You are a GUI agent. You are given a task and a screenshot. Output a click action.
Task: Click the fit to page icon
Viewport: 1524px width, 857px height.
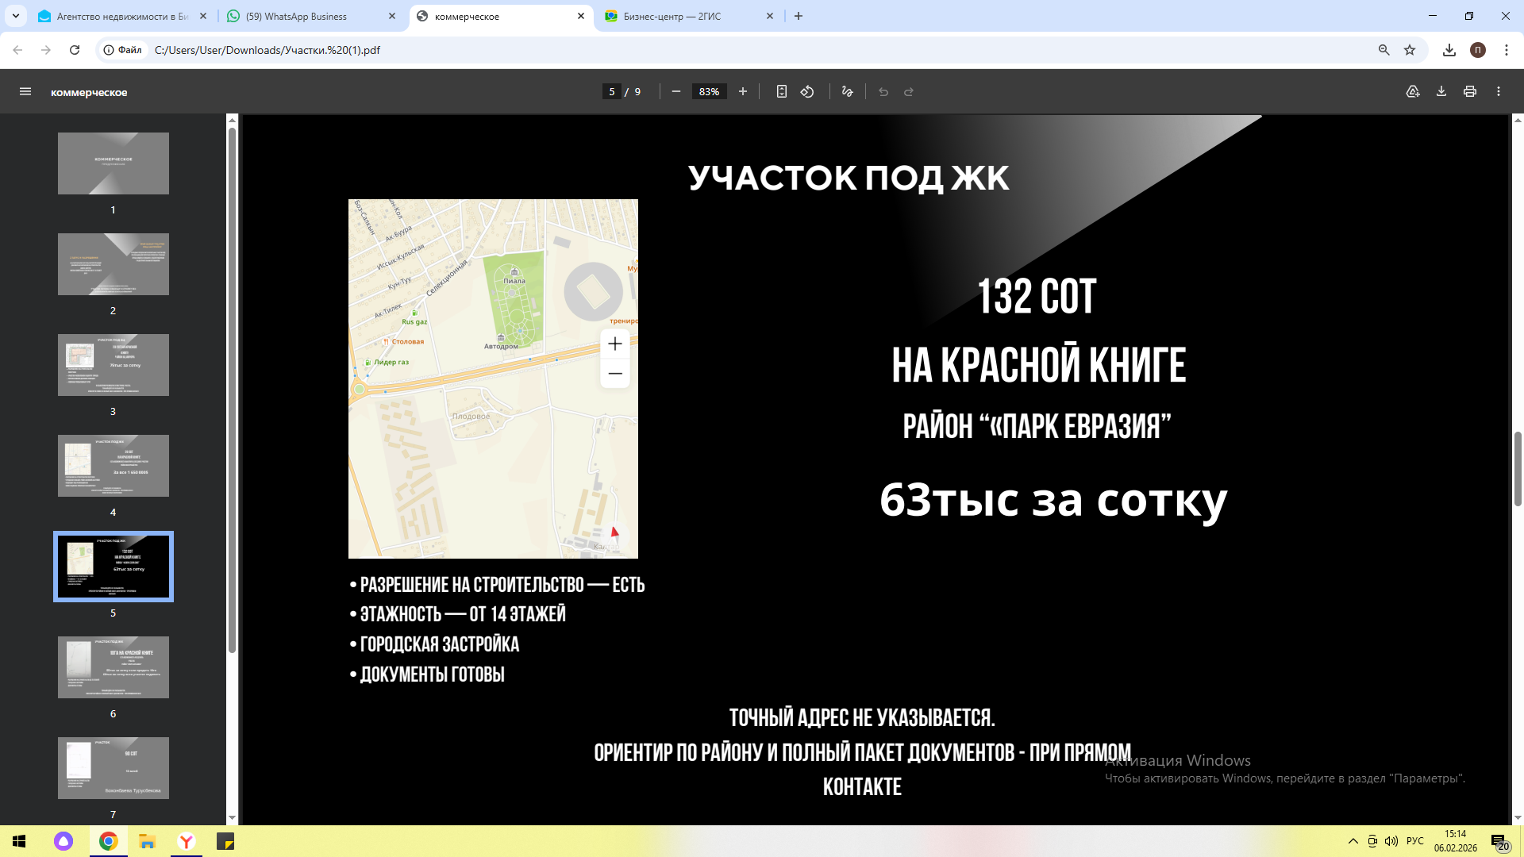click(782, 92)
